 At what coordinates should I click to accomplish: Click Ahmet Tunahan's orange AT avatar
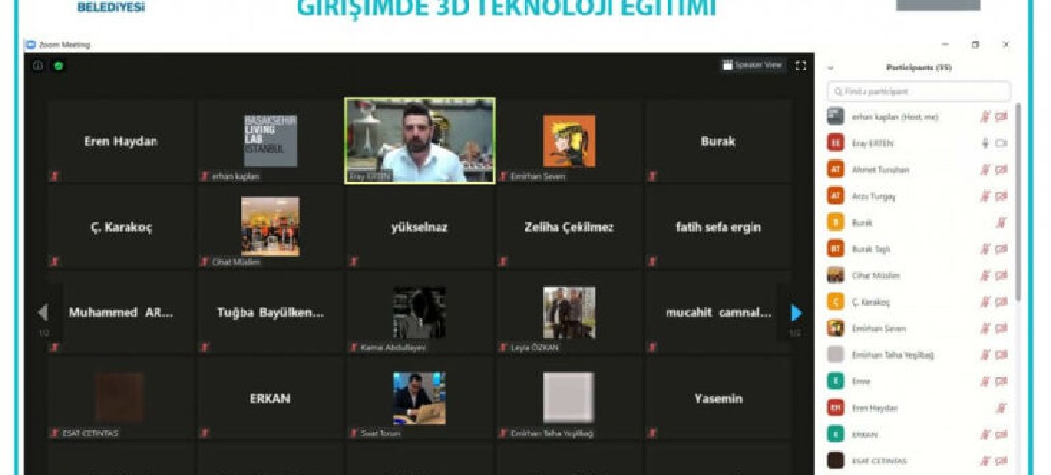click(x=836, y=170)
